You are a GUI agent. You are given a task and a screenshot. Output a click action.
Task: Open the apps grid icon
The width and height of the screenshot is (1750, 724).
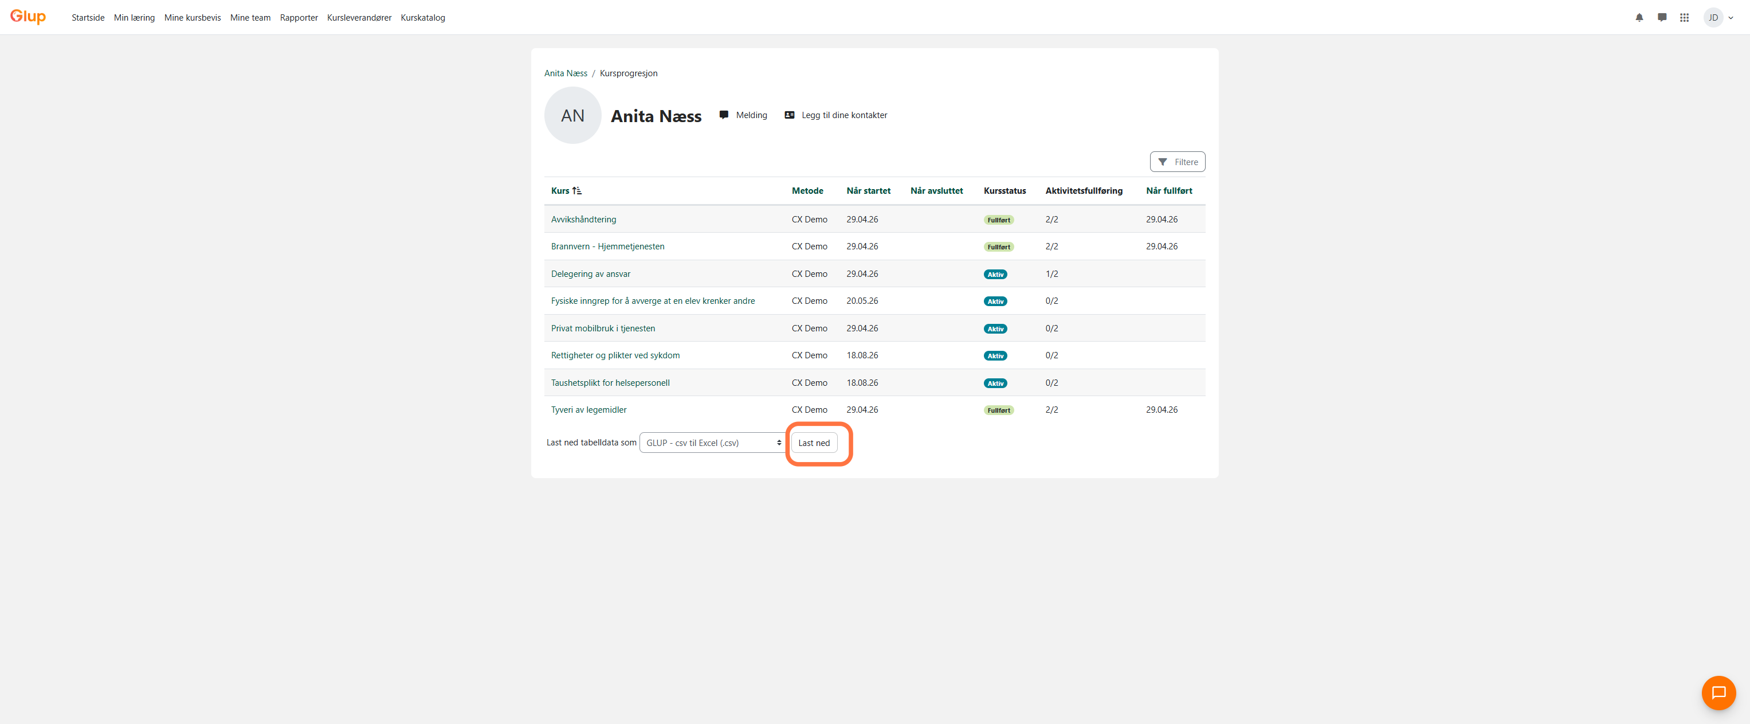1684,18
